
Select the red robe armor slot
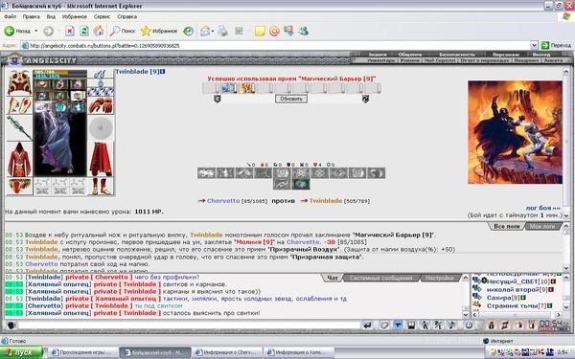click(19, 160)
